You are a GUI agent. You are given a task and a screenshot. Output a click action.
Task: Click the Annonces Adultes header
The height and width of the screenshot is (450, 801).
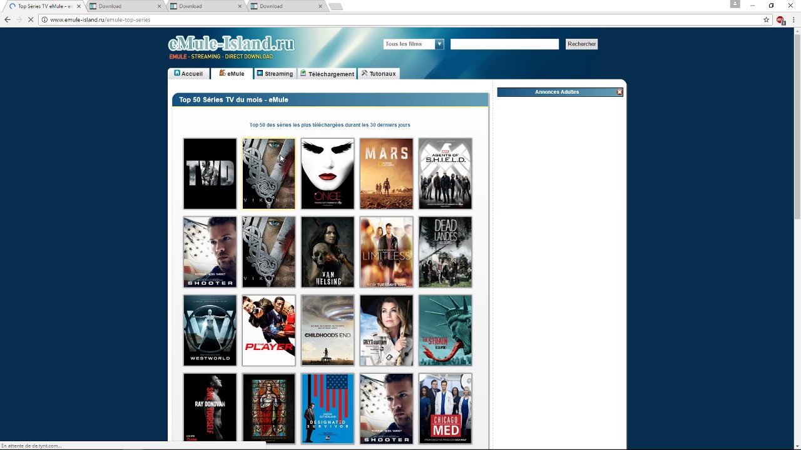coord(557,92)
